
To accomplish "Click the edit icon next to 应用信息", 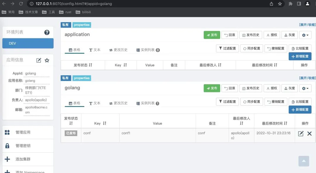I will click(x=39, y=60).
